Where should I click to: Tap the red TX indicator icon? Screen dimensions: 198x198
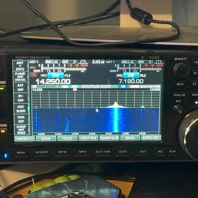(33, 74)
